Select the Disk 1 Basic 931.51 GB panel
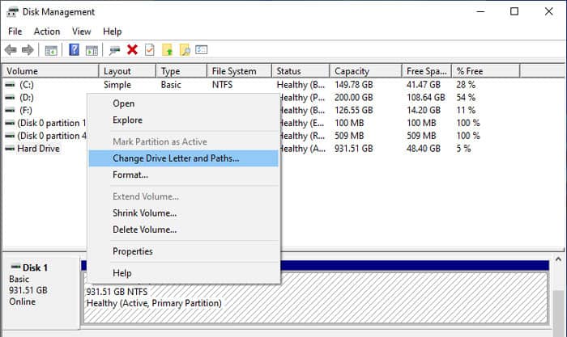 (x=41, y=293)
